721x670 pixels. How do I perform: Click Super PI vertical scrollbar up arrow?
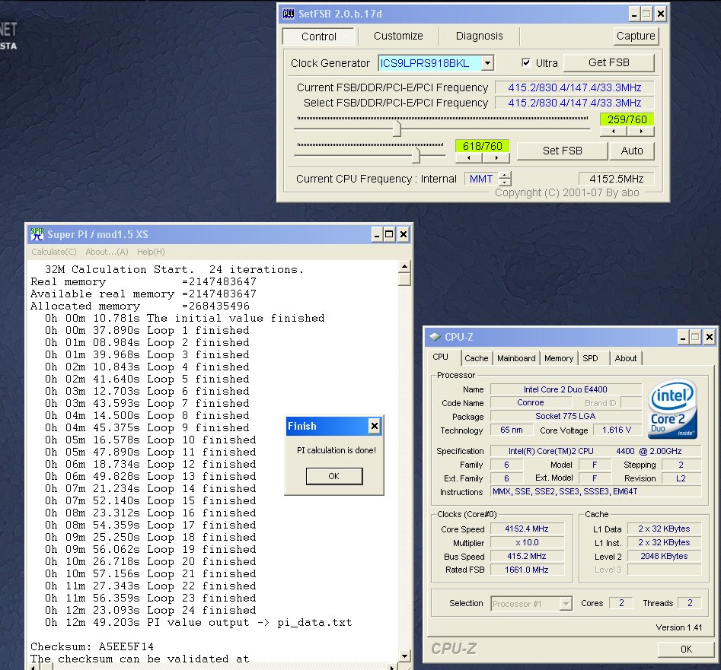pos(404,266)
